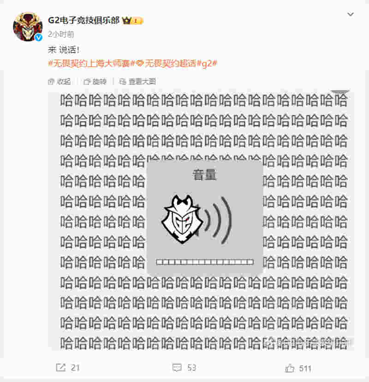Collapse the image with 收起

pyautogui.click(x=60, y=81)
